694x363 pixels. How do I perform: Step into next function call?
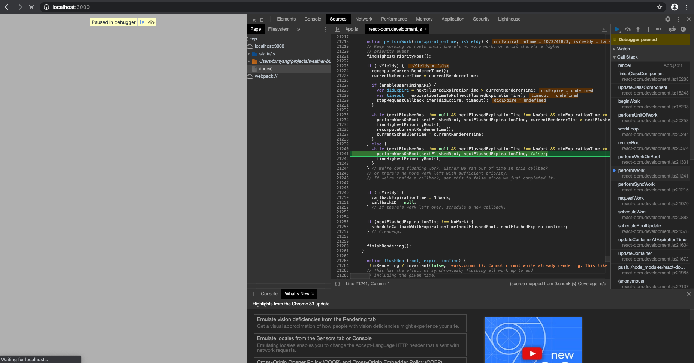tap(638, 29)
